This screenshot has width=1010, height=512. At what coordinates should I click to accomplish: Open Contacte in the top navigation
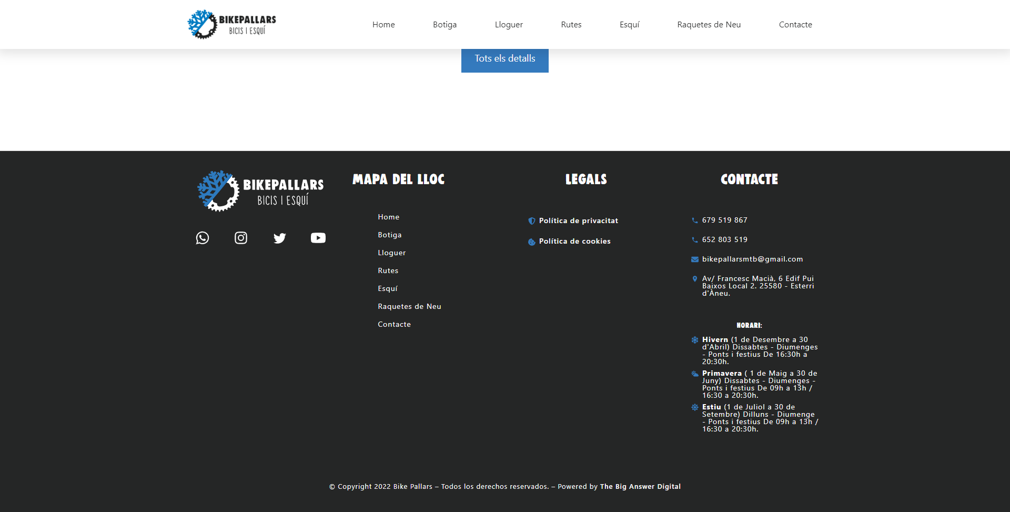(x=795, y=25)
